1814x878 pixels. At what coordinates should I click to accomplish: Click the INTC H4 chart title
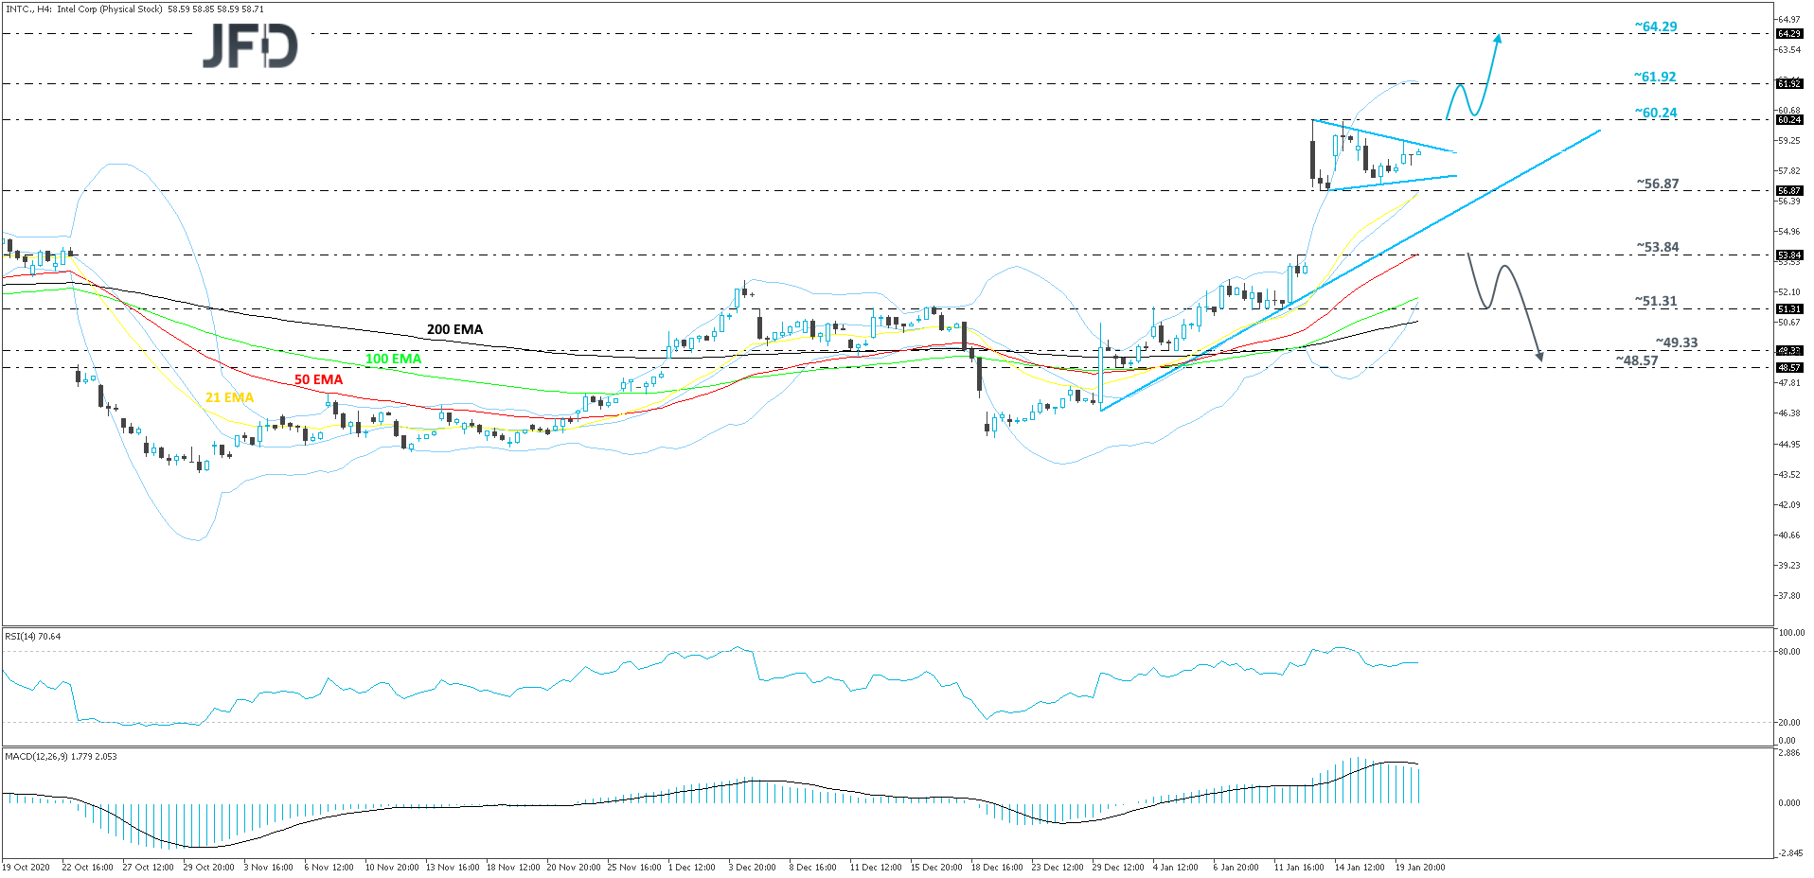coord(134,9)
